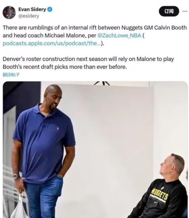Click 翻译帖子 to translate the post
189x218 pixels.
click(x=11, y=75)
